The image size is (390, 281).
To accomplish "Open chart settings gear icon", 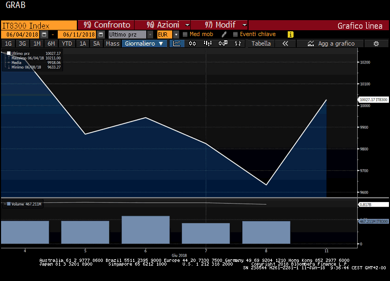I will (x=376, y=43).
